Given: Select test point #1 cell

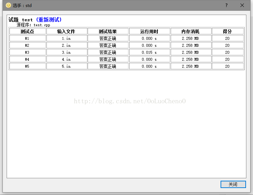Looking at the screenshot, I should pyautogui.click(x=28, y=38).
